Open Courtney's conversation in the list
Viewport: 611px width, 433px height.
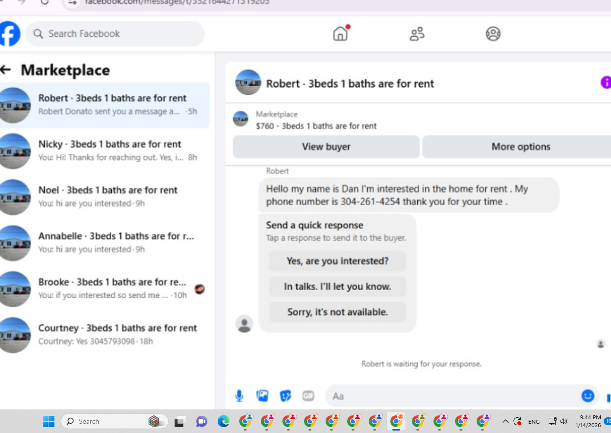coord(105,335)
